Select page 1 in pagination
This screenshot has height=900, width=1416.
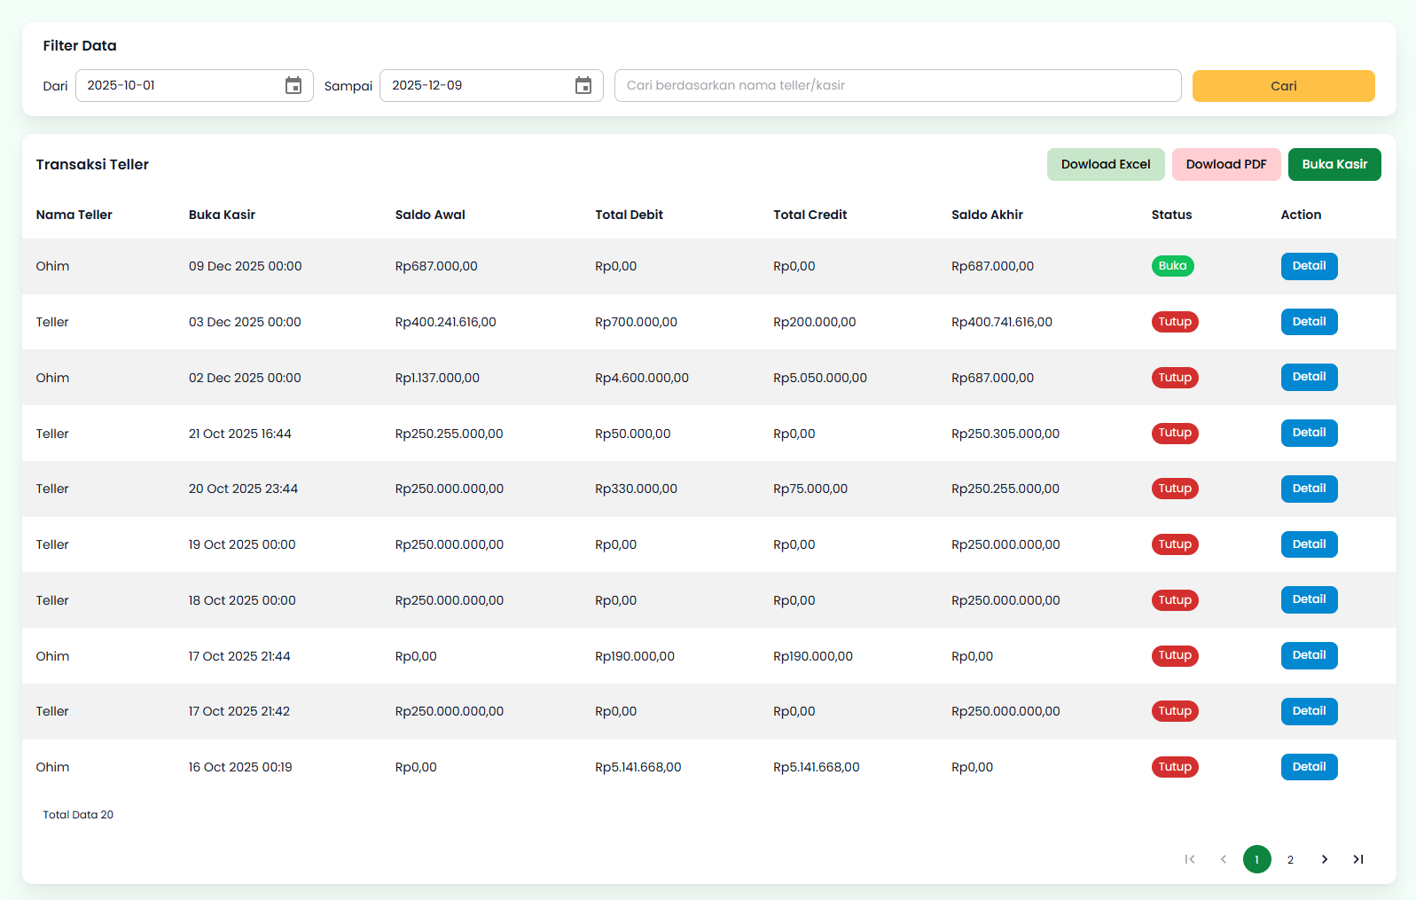[1257, 859]
